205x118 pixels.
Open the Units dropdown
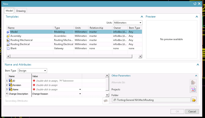140,23
